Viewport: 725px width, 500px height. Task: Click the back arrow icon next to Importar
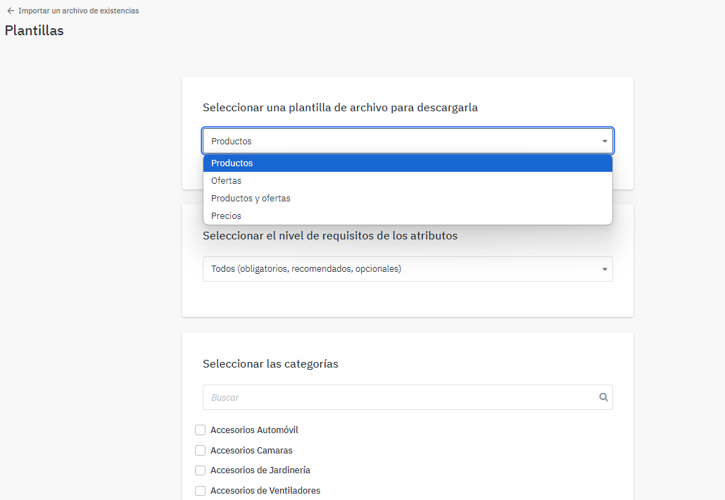tap(11, 11)
